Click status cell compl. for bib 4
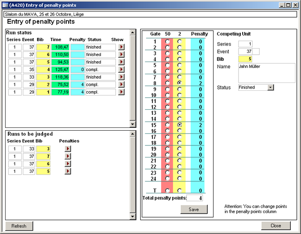Viewport: 301px width, 234px height. click(100, 70)
